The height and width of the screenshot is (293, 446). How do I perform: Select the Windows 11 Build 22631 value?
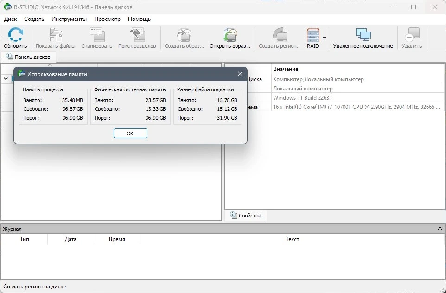pyautogui.click(x=302, y=98)
